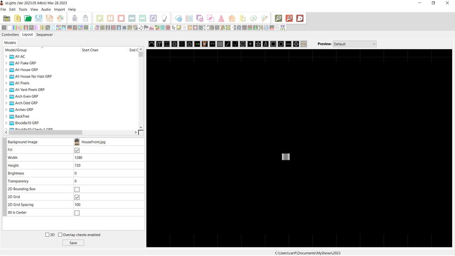Click the ADD OBJ button
The image size is (455, 256).
(x=303, y=44)
